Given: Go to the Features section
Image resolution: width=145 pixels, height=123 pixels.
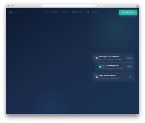Looking at the screenshot, I should click(56, 12).
